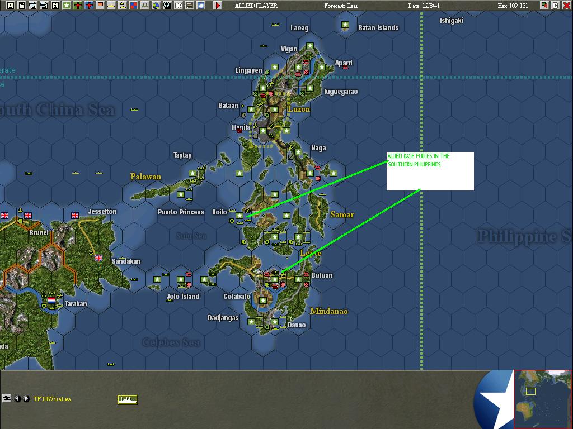Click the Bataan base label

tap(228, 106)
